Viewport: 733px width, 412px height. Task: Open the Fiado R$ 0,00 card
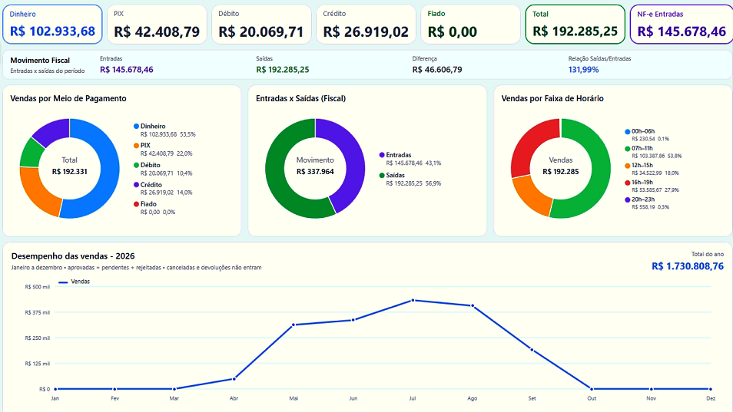click(471, 25)
